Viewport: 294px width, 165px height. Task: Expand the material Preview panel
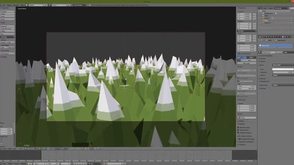pyautogui.click(x=263, y=59)
